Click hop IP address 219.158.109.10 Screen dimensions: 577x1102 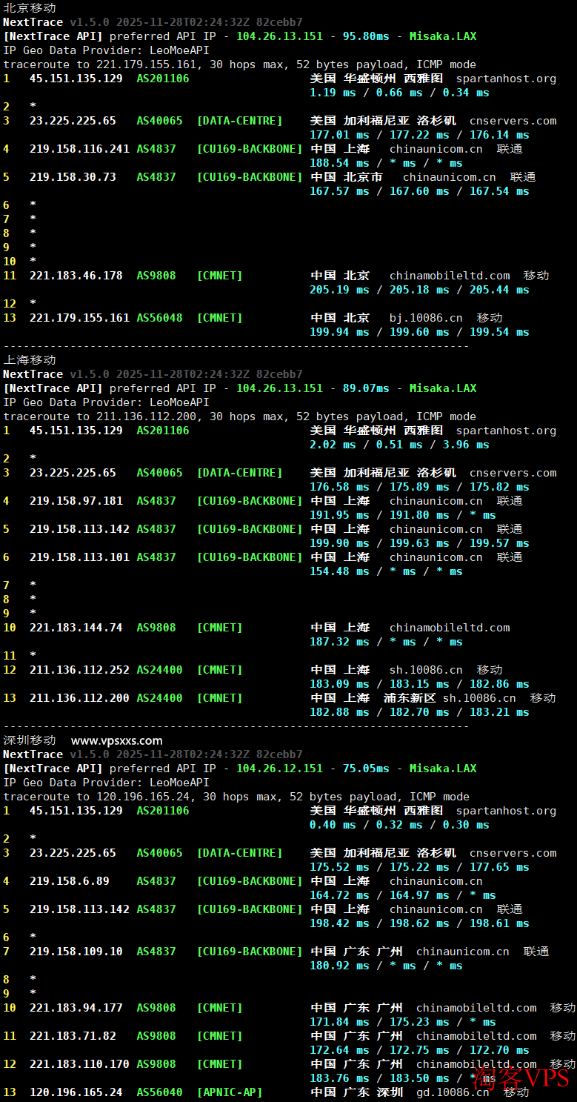[76, 952]
